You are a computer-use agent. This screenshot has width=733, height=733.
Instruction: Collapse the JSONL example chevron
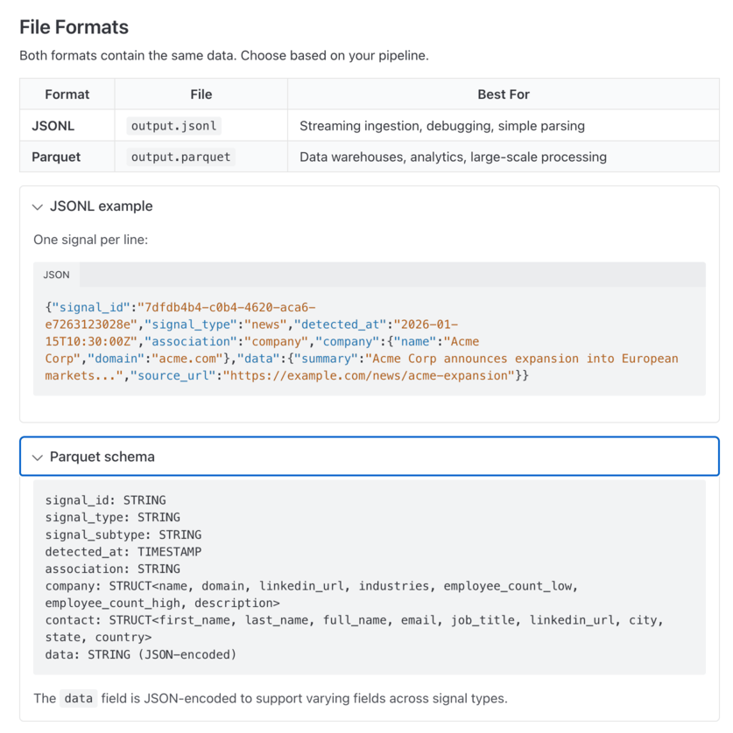(x=38, y=206)
